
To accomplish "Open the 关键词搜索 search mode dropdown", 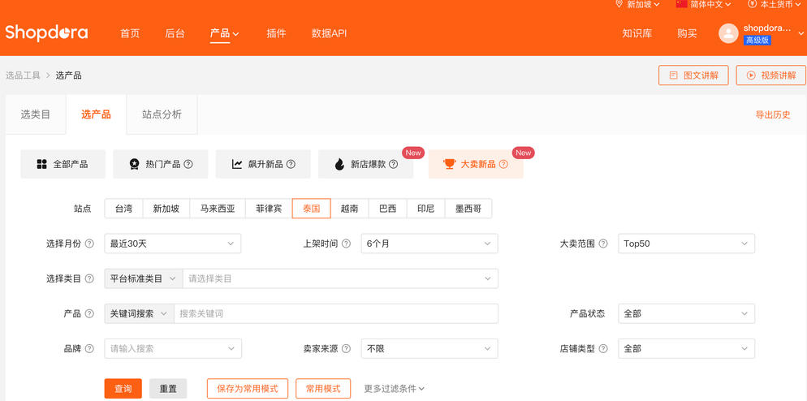I will [139, 313].
